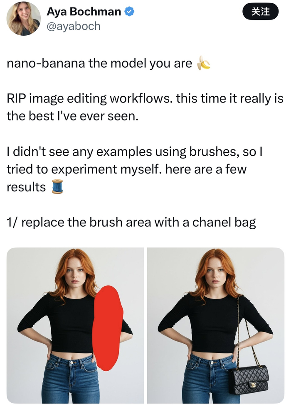Select the Aya Bochman display name
This screenshot has width=291, height=416.
point(84,12)
